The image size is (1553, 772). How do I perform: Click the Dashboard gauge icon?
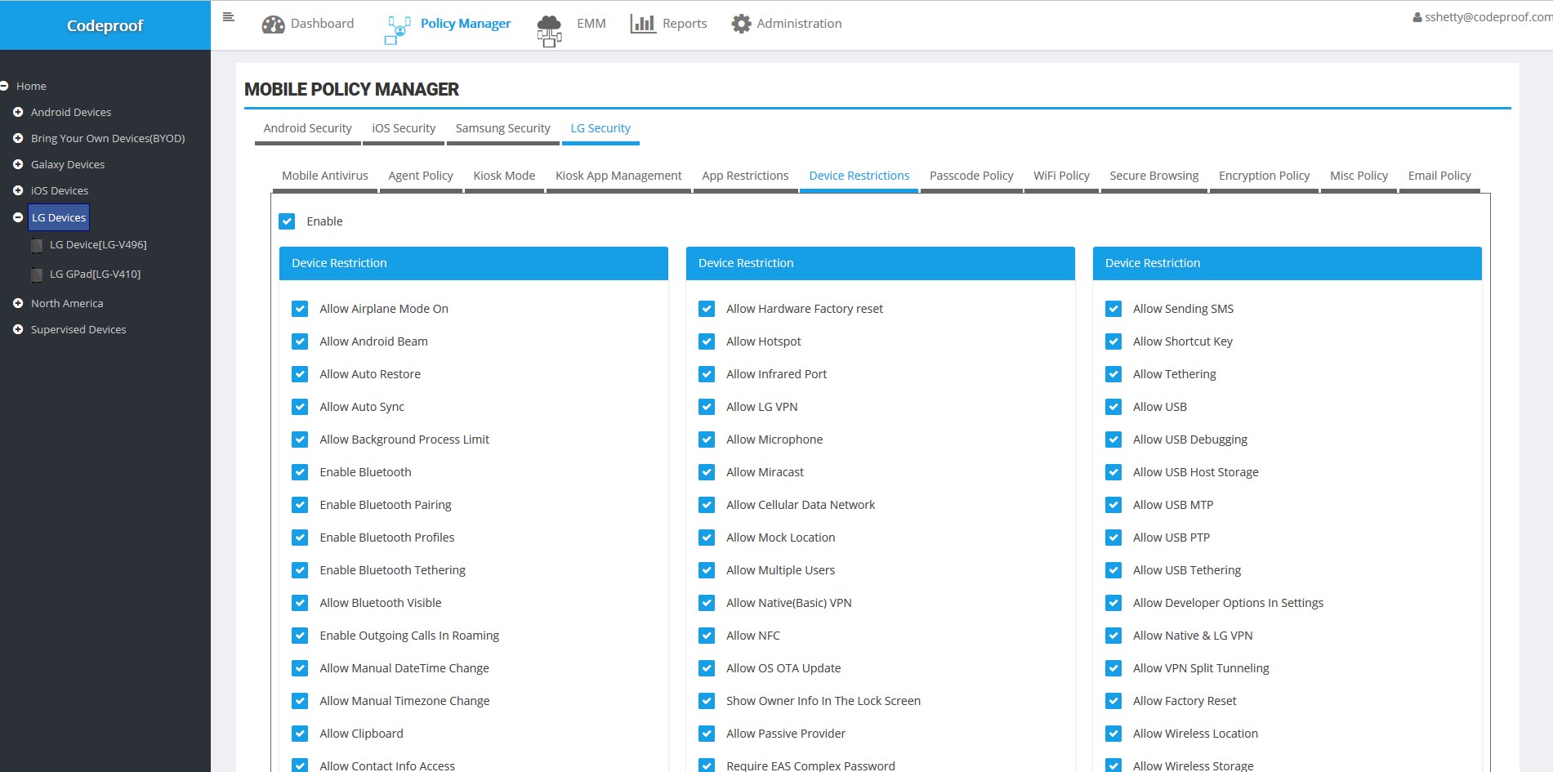273,25
